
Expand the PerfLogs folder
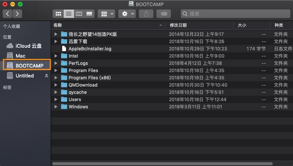coord(56,63)
